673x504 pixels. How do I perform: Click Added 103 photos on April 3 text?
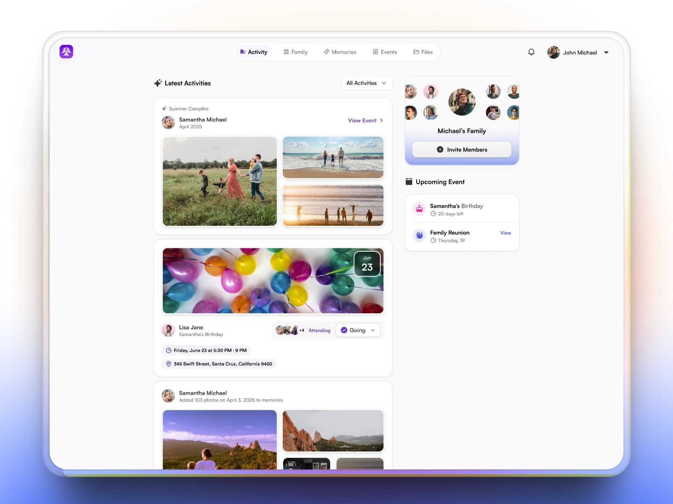click(x=231, y=400)
